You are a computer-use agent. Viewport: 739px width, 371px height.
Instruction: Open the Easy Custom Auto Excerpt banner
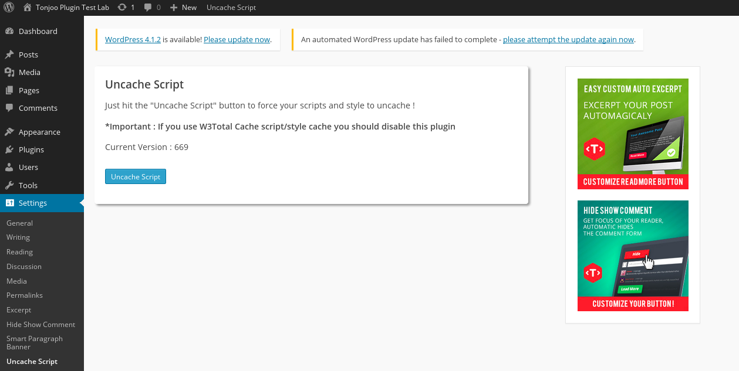(633, 134)
